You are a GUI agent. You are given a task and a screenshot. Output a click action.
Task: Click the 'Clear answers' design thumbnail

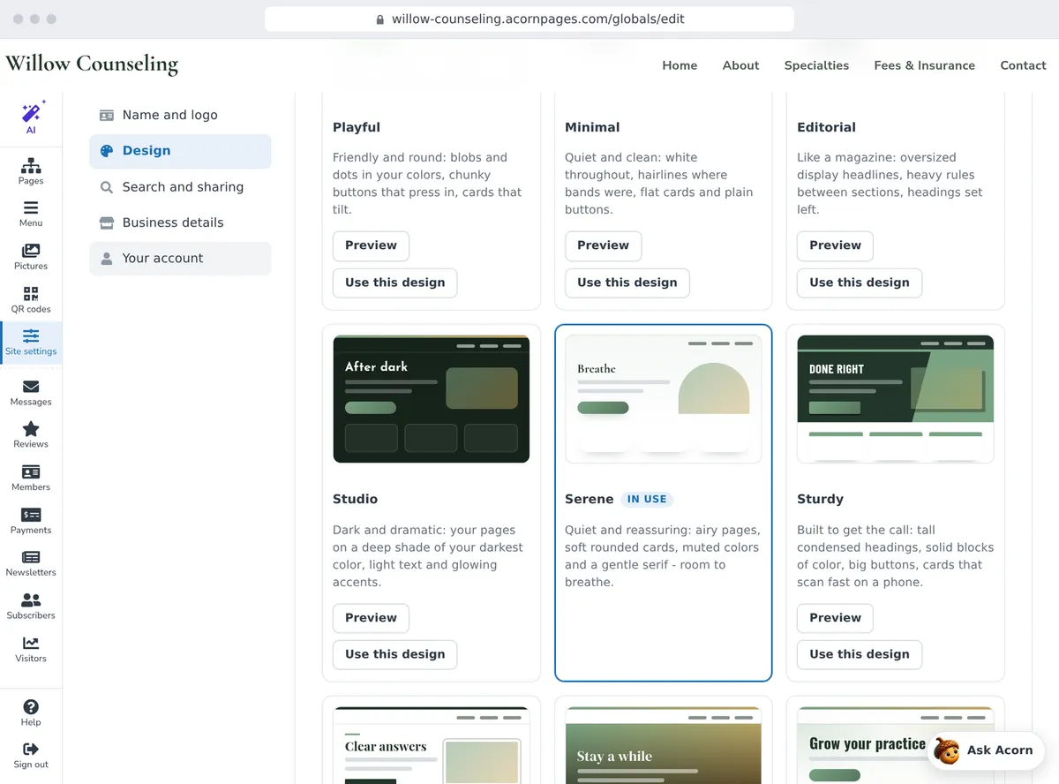point(432,745)
